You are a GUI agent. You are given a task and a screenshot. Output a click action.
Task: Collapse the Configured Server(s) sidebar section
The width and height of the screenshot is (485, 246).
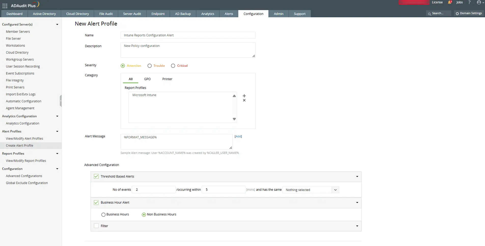pos(57,24)
